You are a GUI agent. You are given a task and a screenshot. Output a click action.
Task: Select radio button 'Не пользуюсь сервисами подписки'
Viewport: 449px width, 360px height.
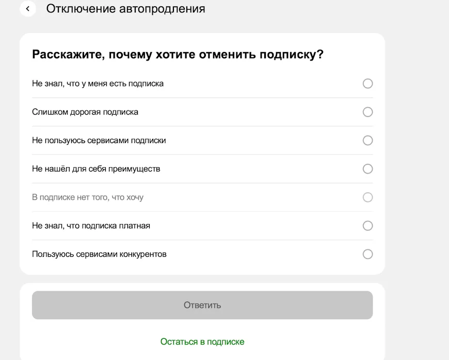(367, 140)
